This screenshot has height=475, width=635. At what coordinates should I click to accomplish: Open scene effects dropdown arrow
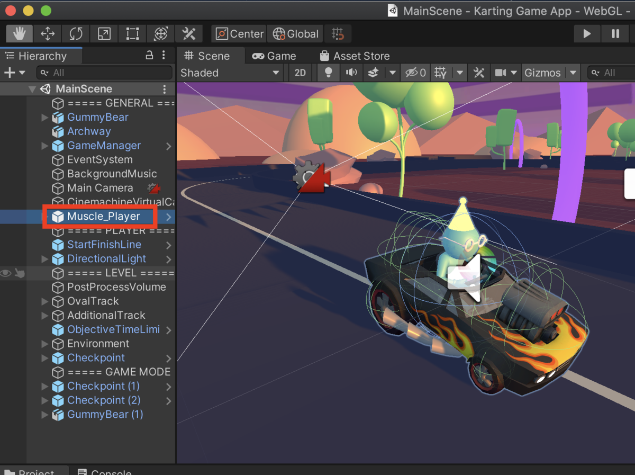(x=392, y=73)
